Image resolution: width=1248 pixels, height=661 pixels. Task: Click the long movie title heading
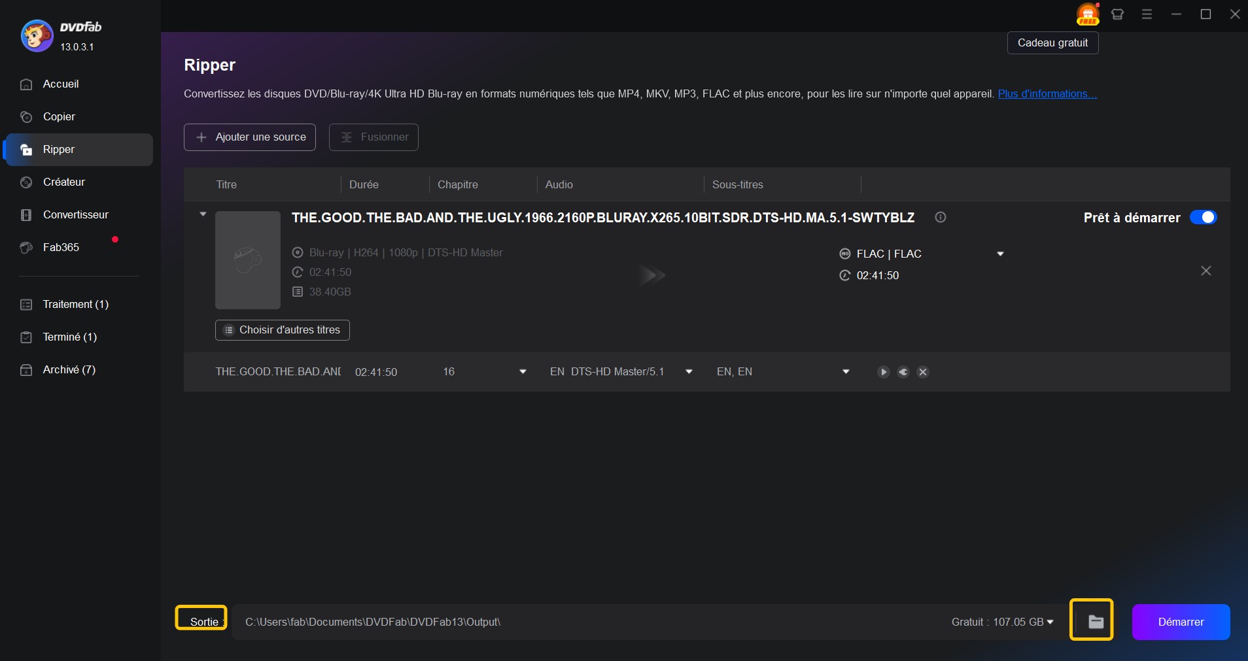pyautogui.click(x=603, y=218)
